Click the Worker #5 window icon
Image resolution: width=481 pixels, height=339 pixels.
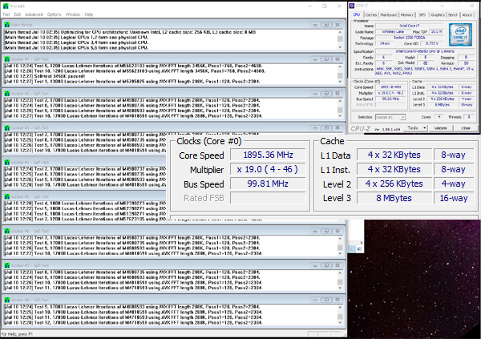[x=7, y=196]
